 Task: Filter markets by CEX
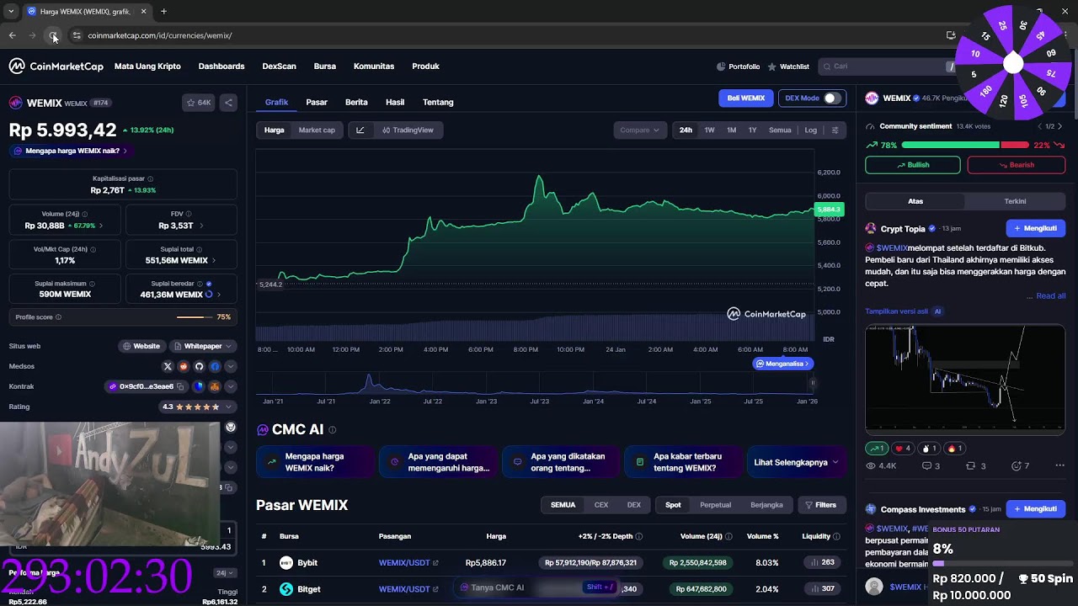pos(601,505)
